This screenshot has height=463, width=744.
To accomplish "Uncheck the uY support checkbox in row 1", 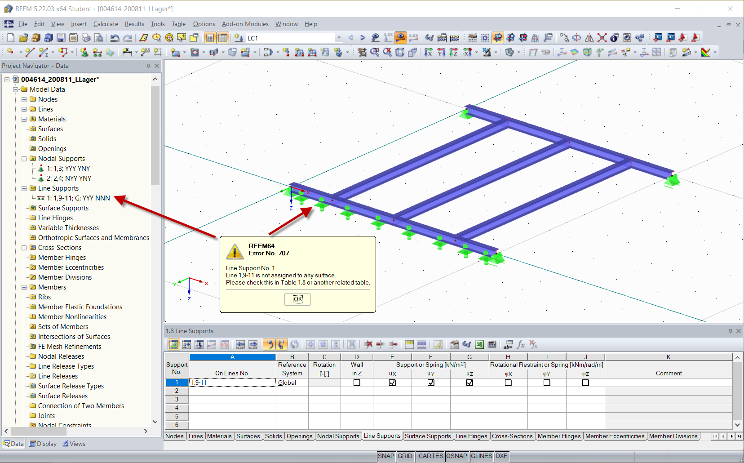I will tap(431, 383).
